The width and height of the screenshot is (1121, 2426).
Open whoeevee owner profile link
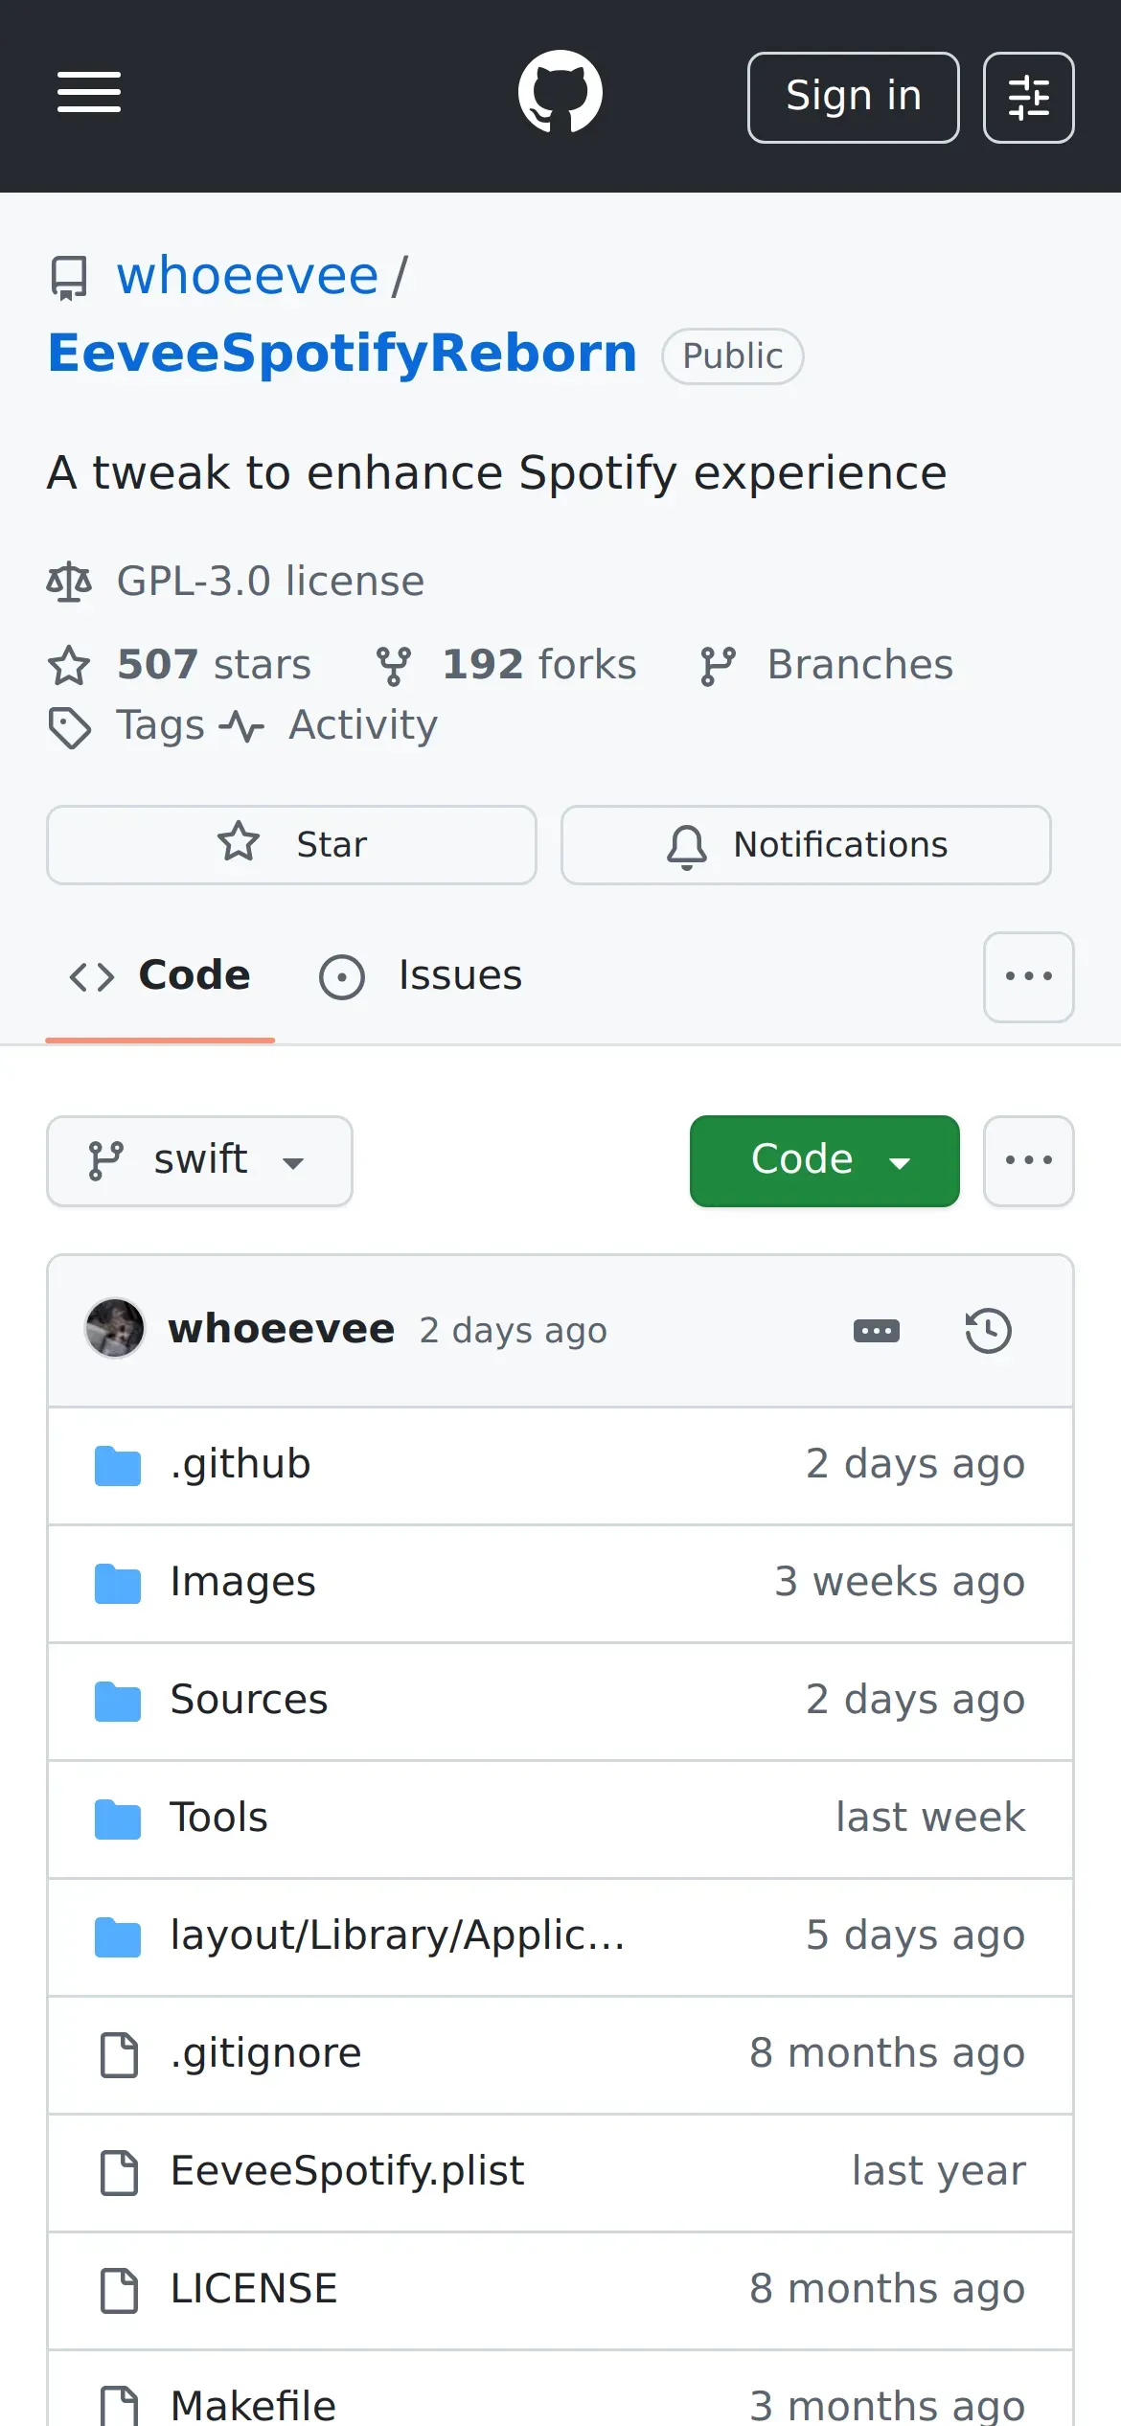(247, 277)
